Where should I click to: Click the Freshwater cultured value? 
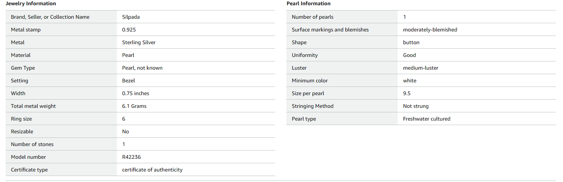pos(427,119)
